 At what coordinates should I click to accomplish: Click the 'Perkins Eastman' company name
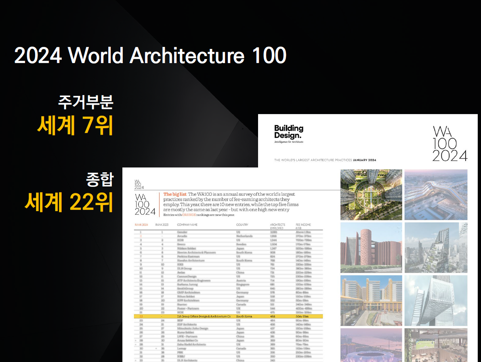pyautogui.click(x=188, y=256)
